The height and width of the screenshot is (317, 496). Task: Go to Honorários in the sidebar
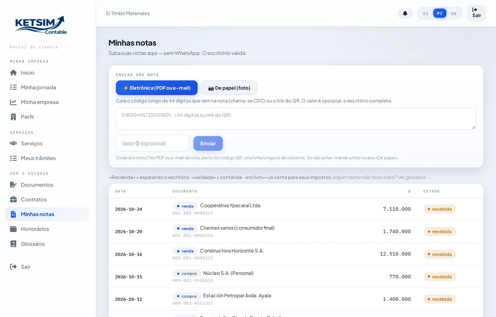pyautogui.click(x=48, y=229)
